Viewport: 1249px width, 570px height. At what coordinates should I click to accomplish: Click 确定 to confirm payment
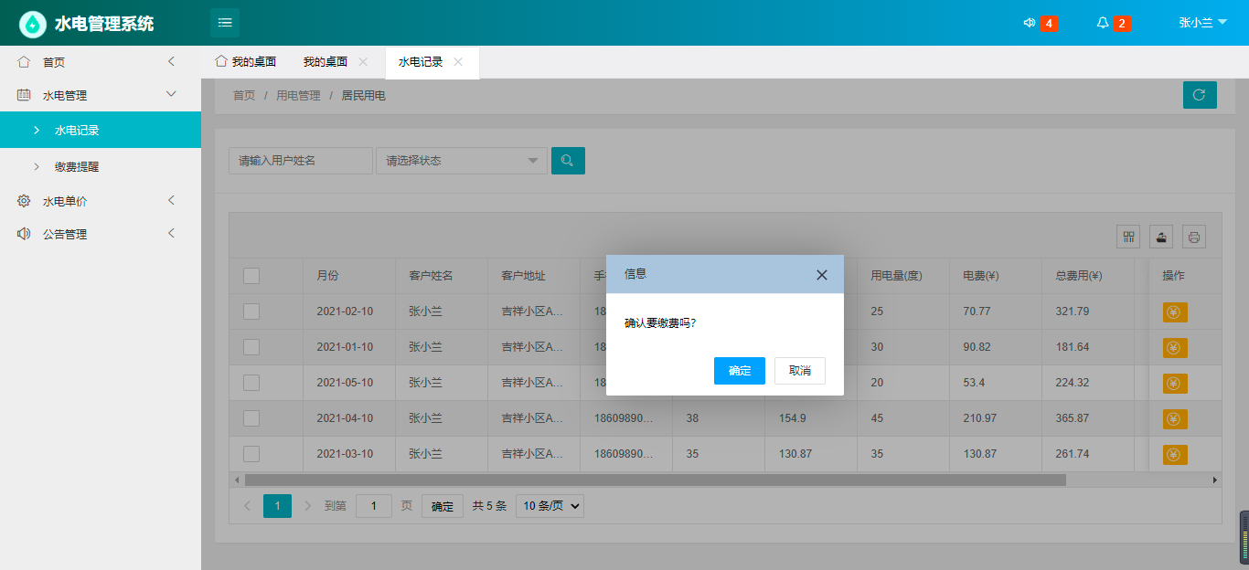coord(740,371)
